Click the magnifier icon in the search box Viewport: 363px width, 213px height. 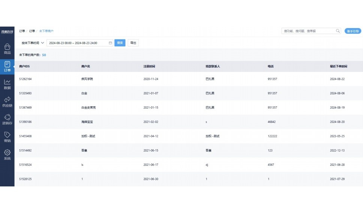[x=338, y=31]
